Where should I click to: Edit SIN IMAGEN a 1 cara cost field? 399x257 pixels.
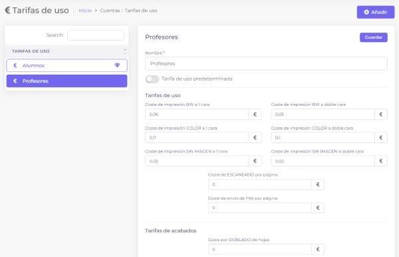[x=197, y=161]
